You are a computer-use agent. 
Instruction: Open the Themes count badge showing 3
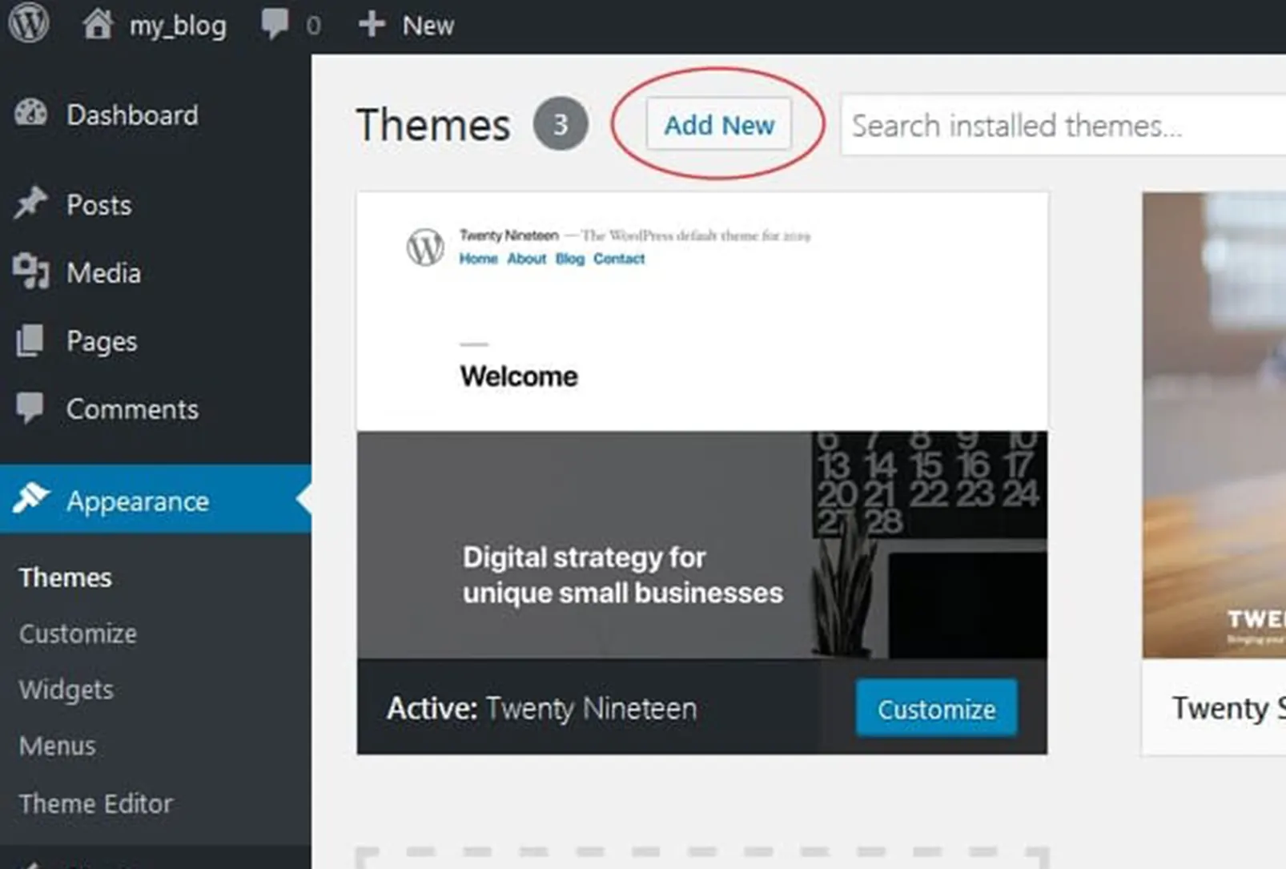pos(561,124)
